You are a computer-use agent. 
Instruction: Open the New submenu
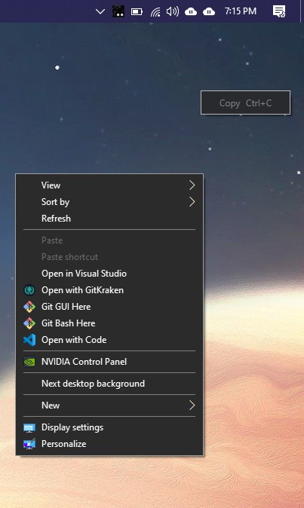(109, 405)
